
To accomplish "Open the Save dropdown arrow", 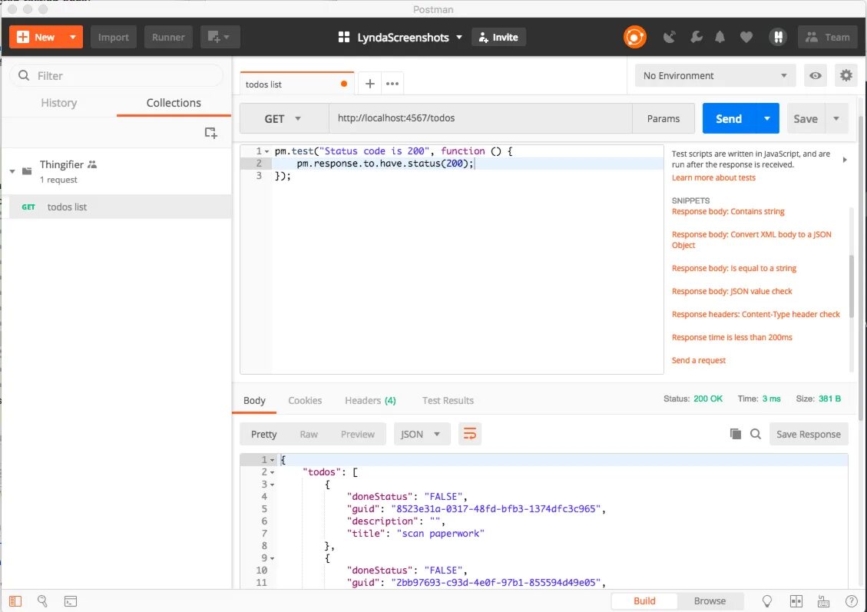I will point(836,118).
